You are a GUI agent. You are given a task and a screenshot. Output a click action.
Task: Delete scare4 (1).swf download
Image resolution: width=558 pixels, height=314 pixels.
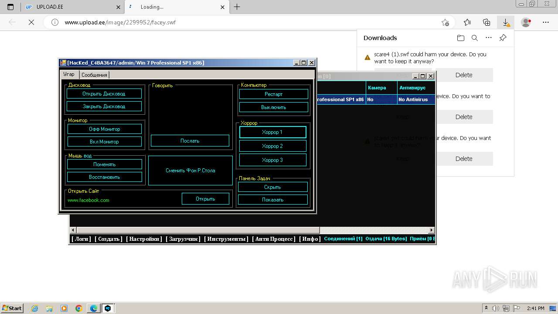(x=464, y=75)
